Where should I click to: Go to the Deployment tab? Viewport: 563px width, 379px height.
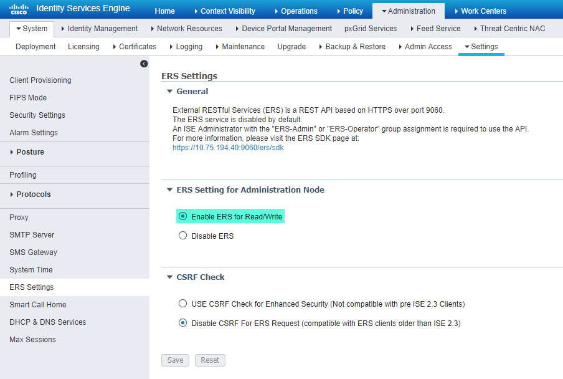[x=35, y=47]
